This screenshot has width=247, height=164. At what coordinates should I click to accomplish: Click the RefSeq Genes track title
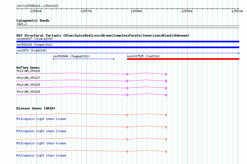pos(28,68)
